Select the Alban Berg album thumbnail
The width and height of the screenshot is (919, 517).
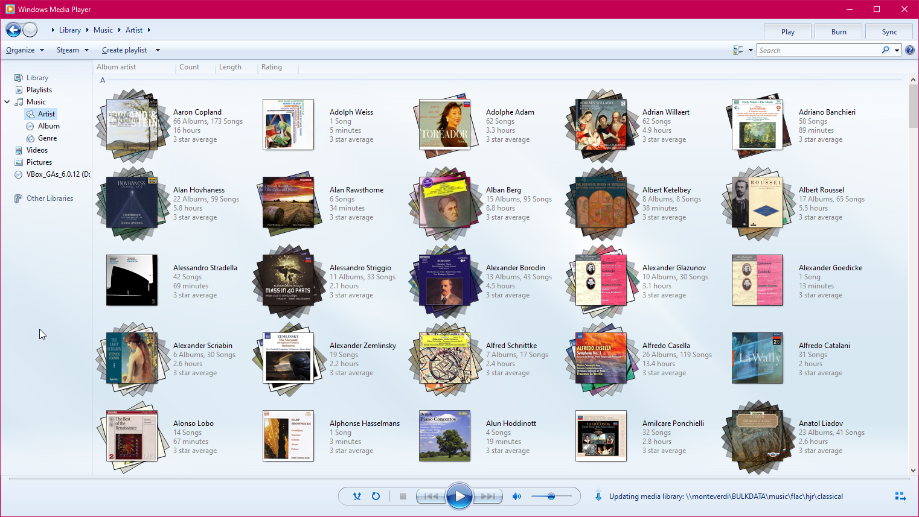click(444, 203)
